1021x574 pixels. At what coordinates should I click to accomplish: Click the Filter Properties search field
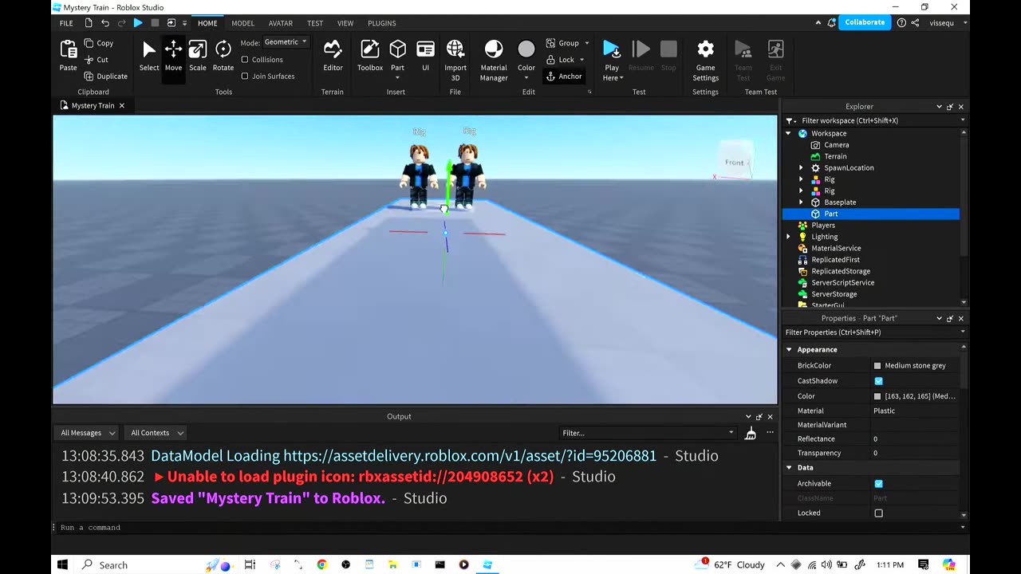[874, 332]
